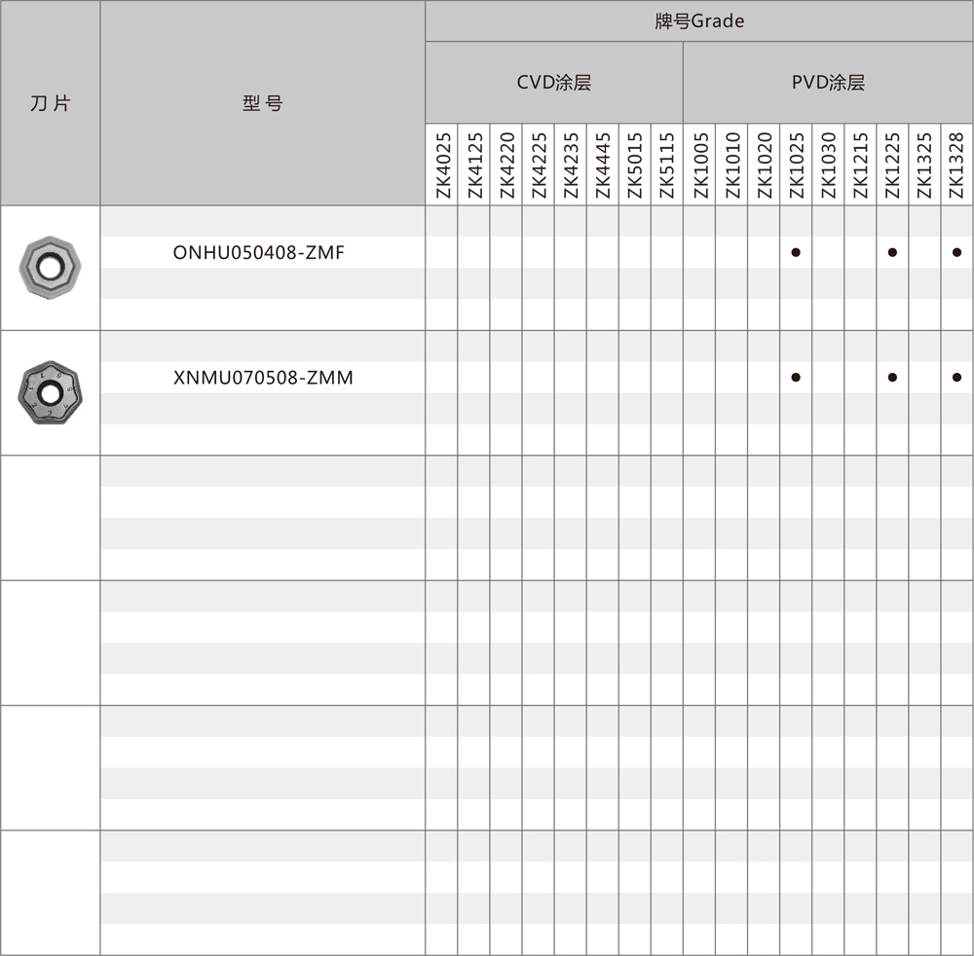The height and width of the screenshot is (956, 974).
Task: Click the ZK1025 dot in ONHU050408-ZMF row
Action: click(x=796, y=253)
